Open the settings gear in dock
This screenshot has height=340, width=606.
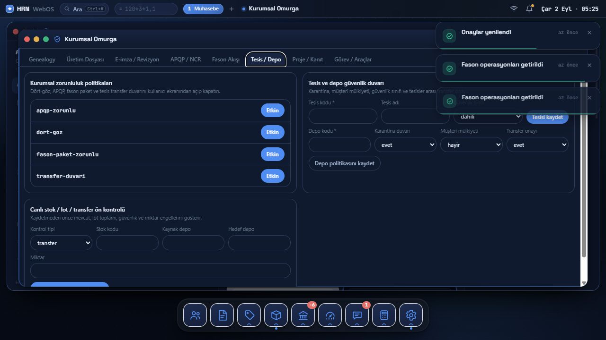(x=411, y=315)
